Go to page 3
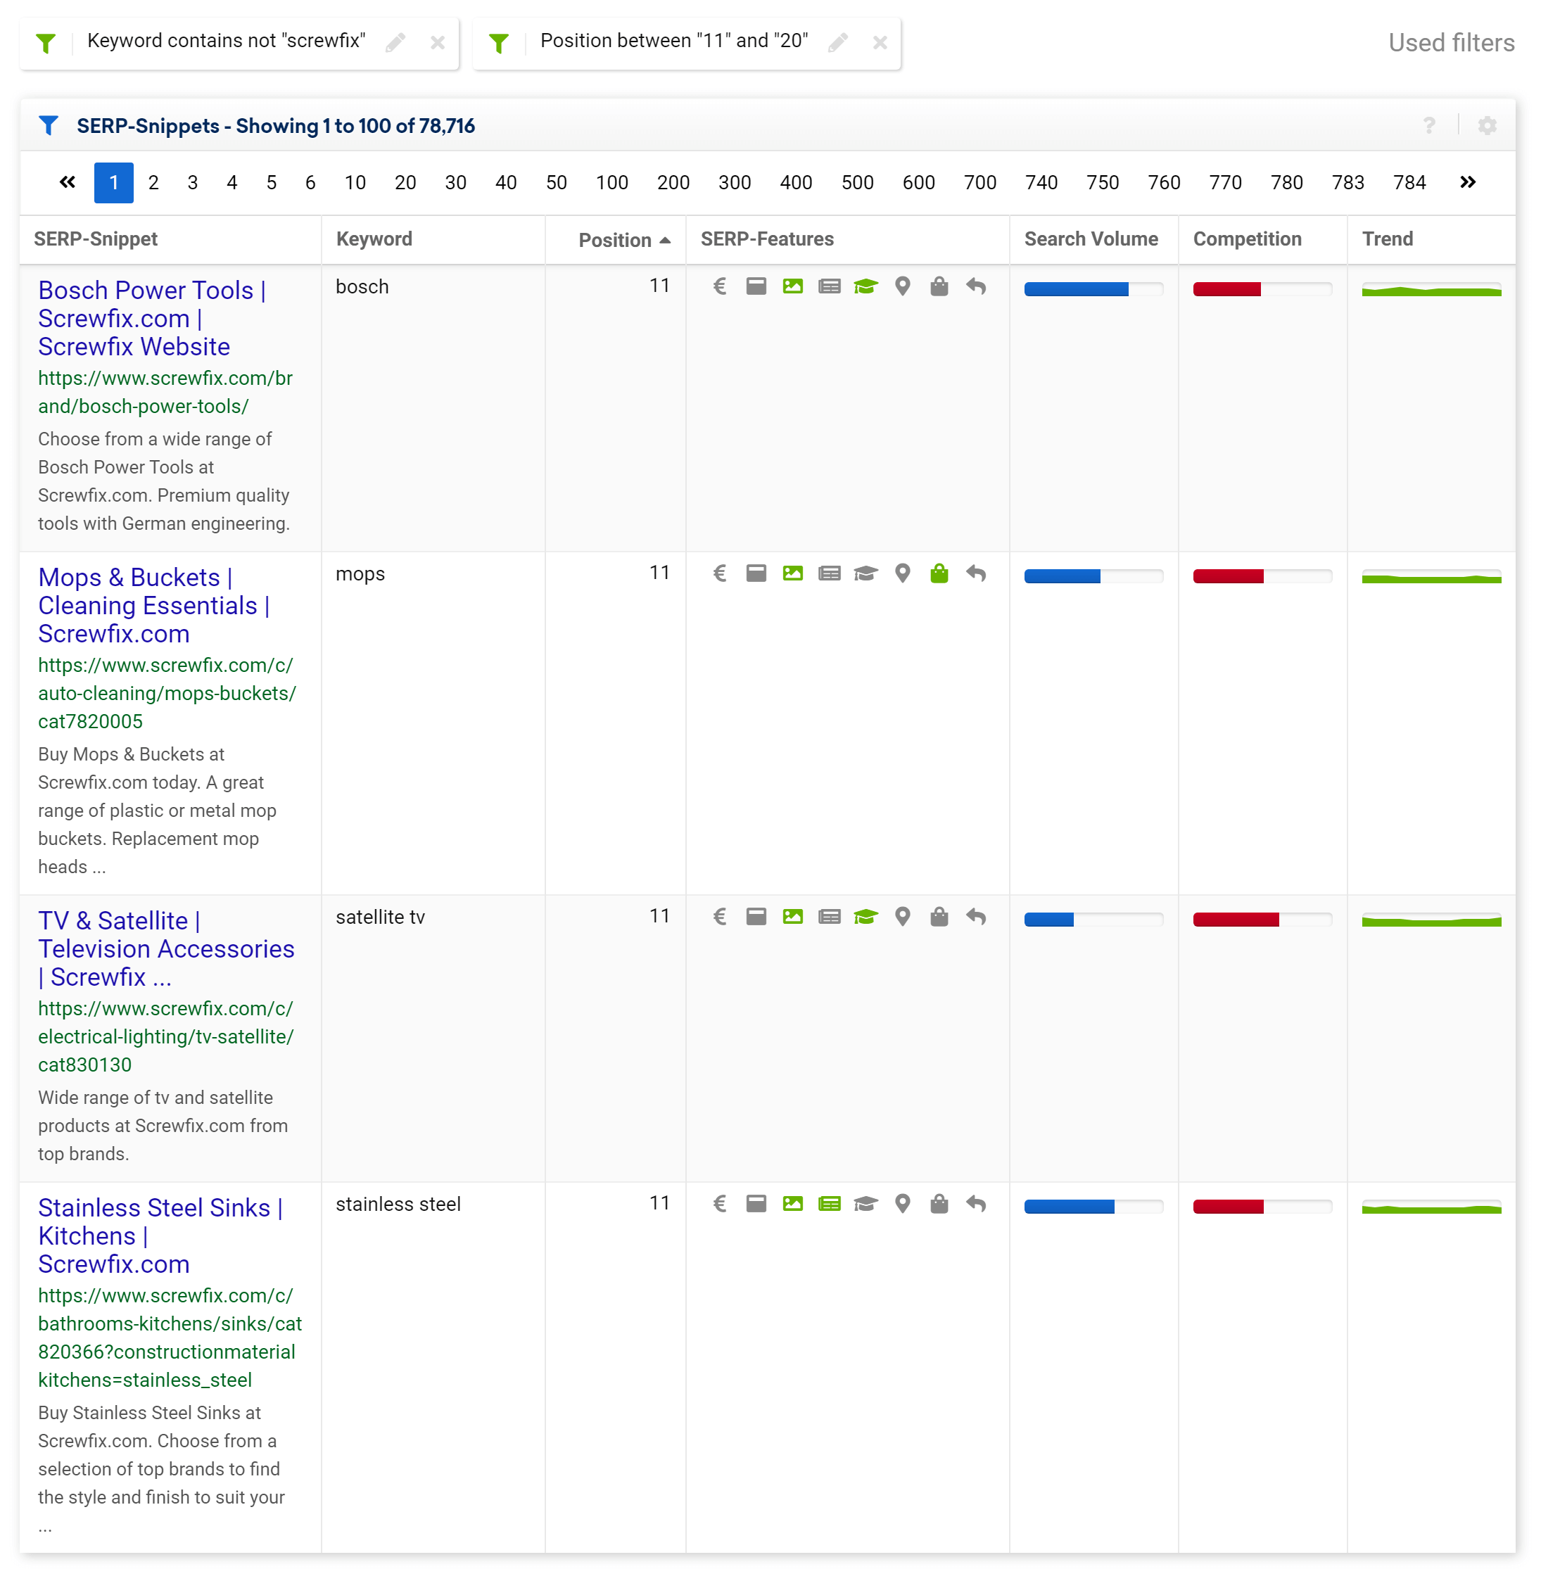 pyautogui.click(x=193, y=182)
